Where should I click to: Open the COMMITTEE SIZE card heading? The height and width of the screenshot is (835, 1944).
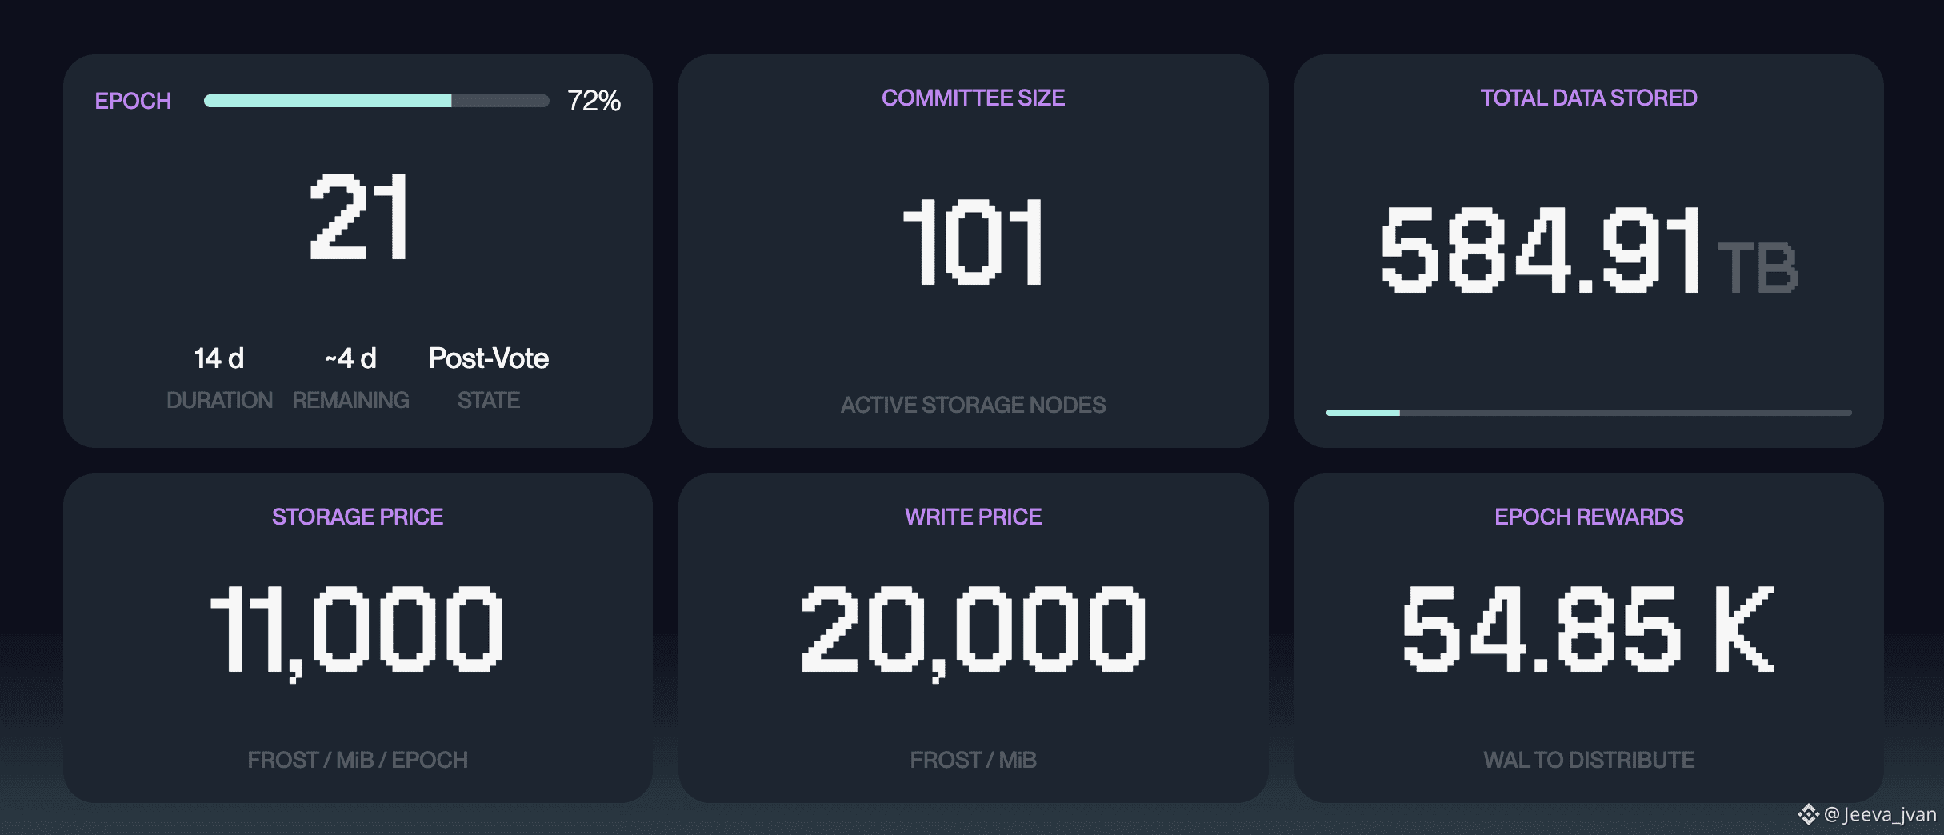click(973, 98)
